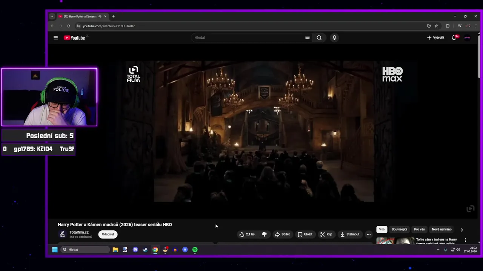The width and height of the screenshot is (483, 271).
Task: Switch to the Harry Potter browser tab
Action: point(80,16)
